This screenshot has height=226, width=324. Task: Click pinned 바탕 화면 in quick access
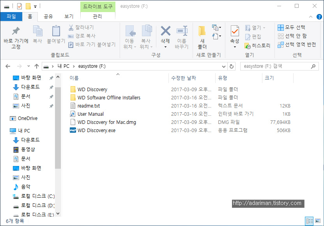pos(31,78)
